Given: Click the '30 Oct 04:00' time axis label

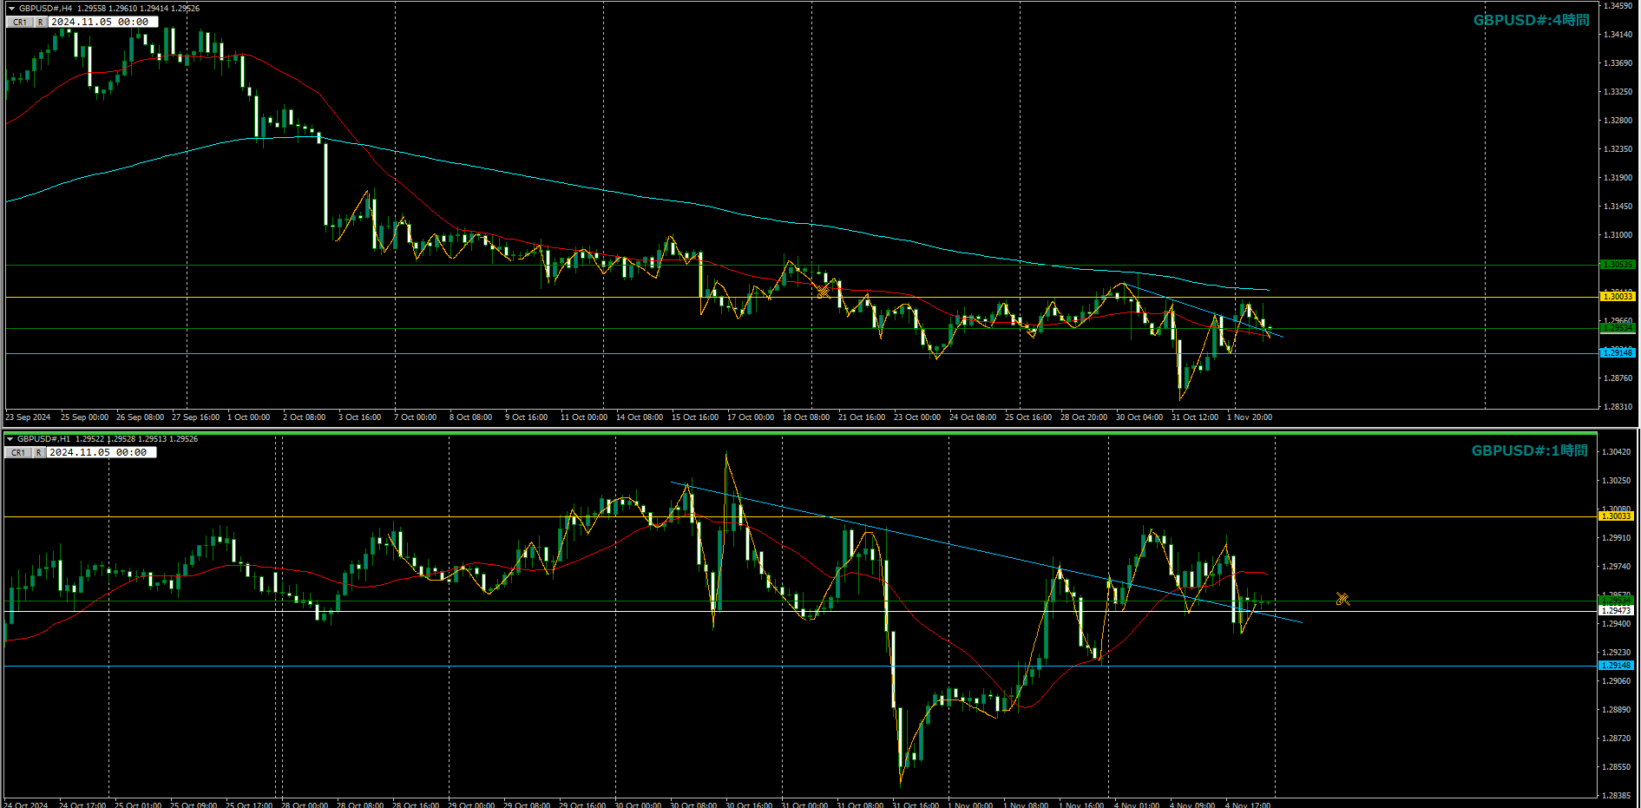Looking at the screenshot, I should coord(1139,417).
